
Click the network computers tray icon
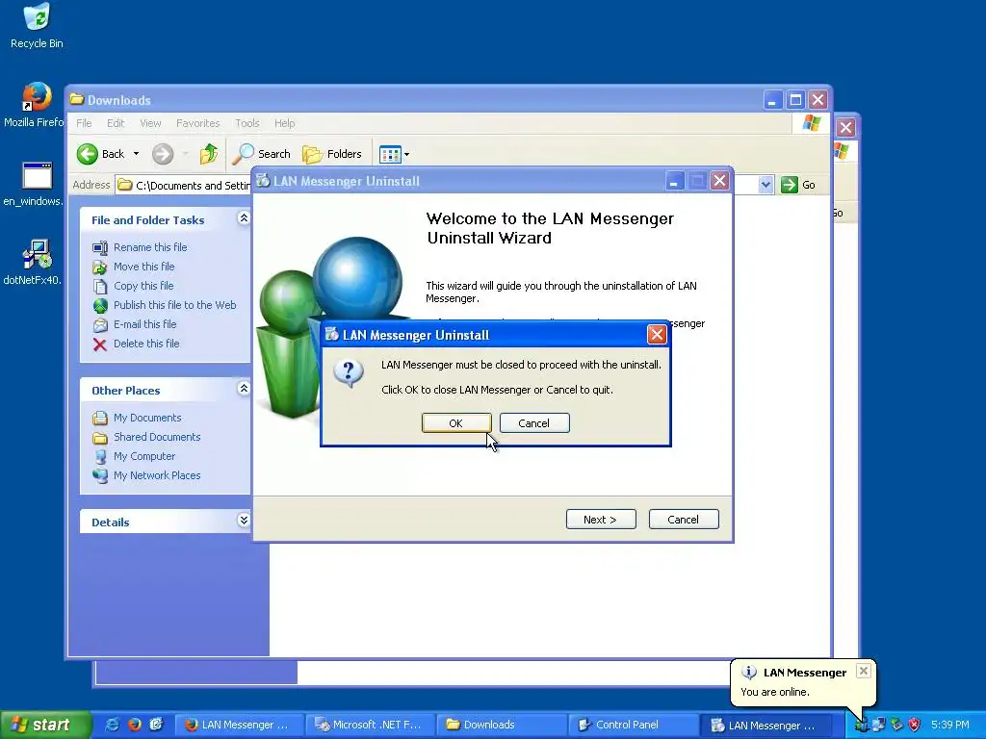pos(878,726)
